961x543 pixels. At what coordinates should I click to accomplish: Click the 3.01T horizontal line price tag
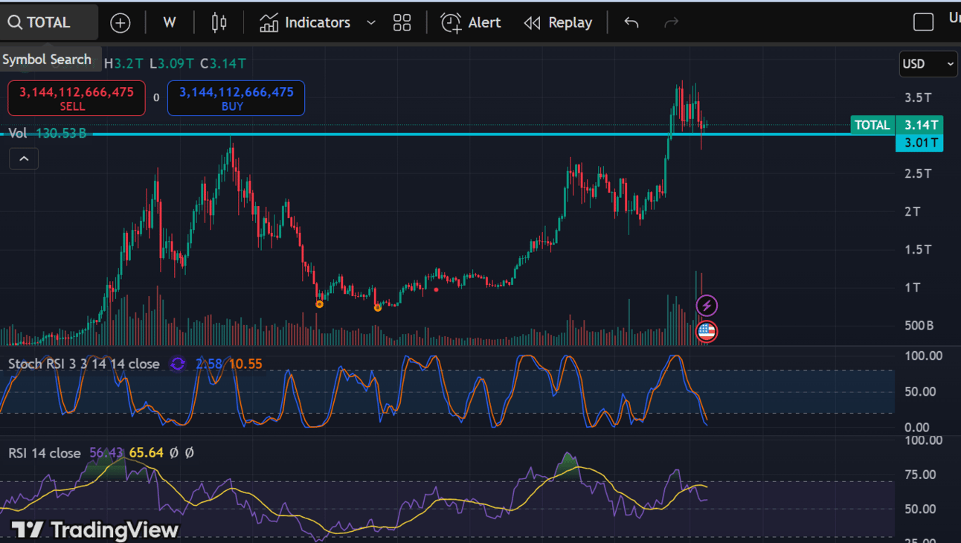click(x=919, y=143)
